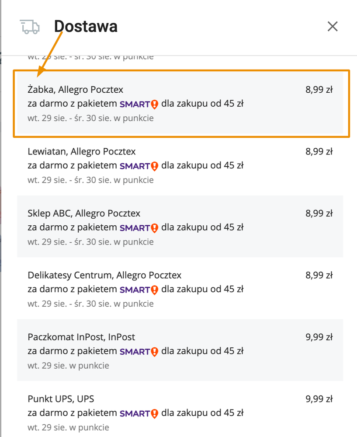
Task: Choose Sklep ABC, Allegro Pocztex delivery
Action: (180, 227)
